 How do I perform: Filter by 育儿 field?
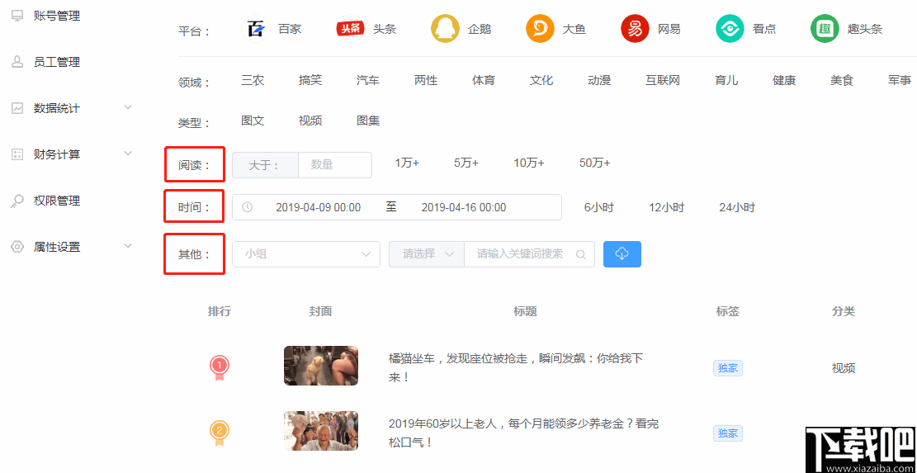click(726, 80)
